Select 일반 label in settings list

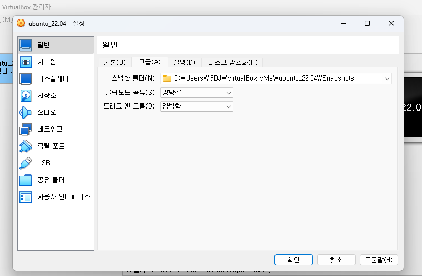pyautogui.click(x=44, y=45)
